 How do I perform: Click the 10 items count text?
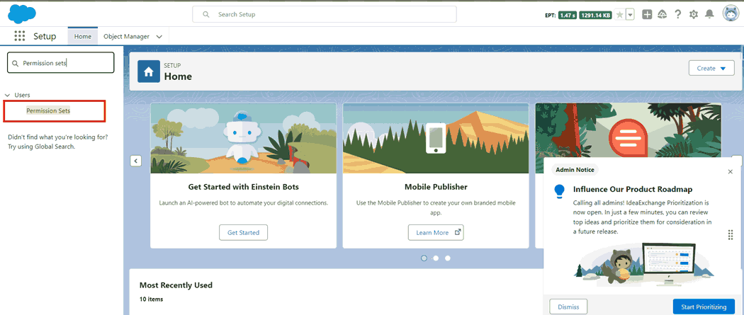(152, 299)
